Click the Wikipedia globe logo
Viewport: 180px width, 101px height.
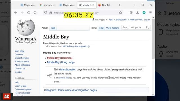pyautogui.click(x=26, y=27)
